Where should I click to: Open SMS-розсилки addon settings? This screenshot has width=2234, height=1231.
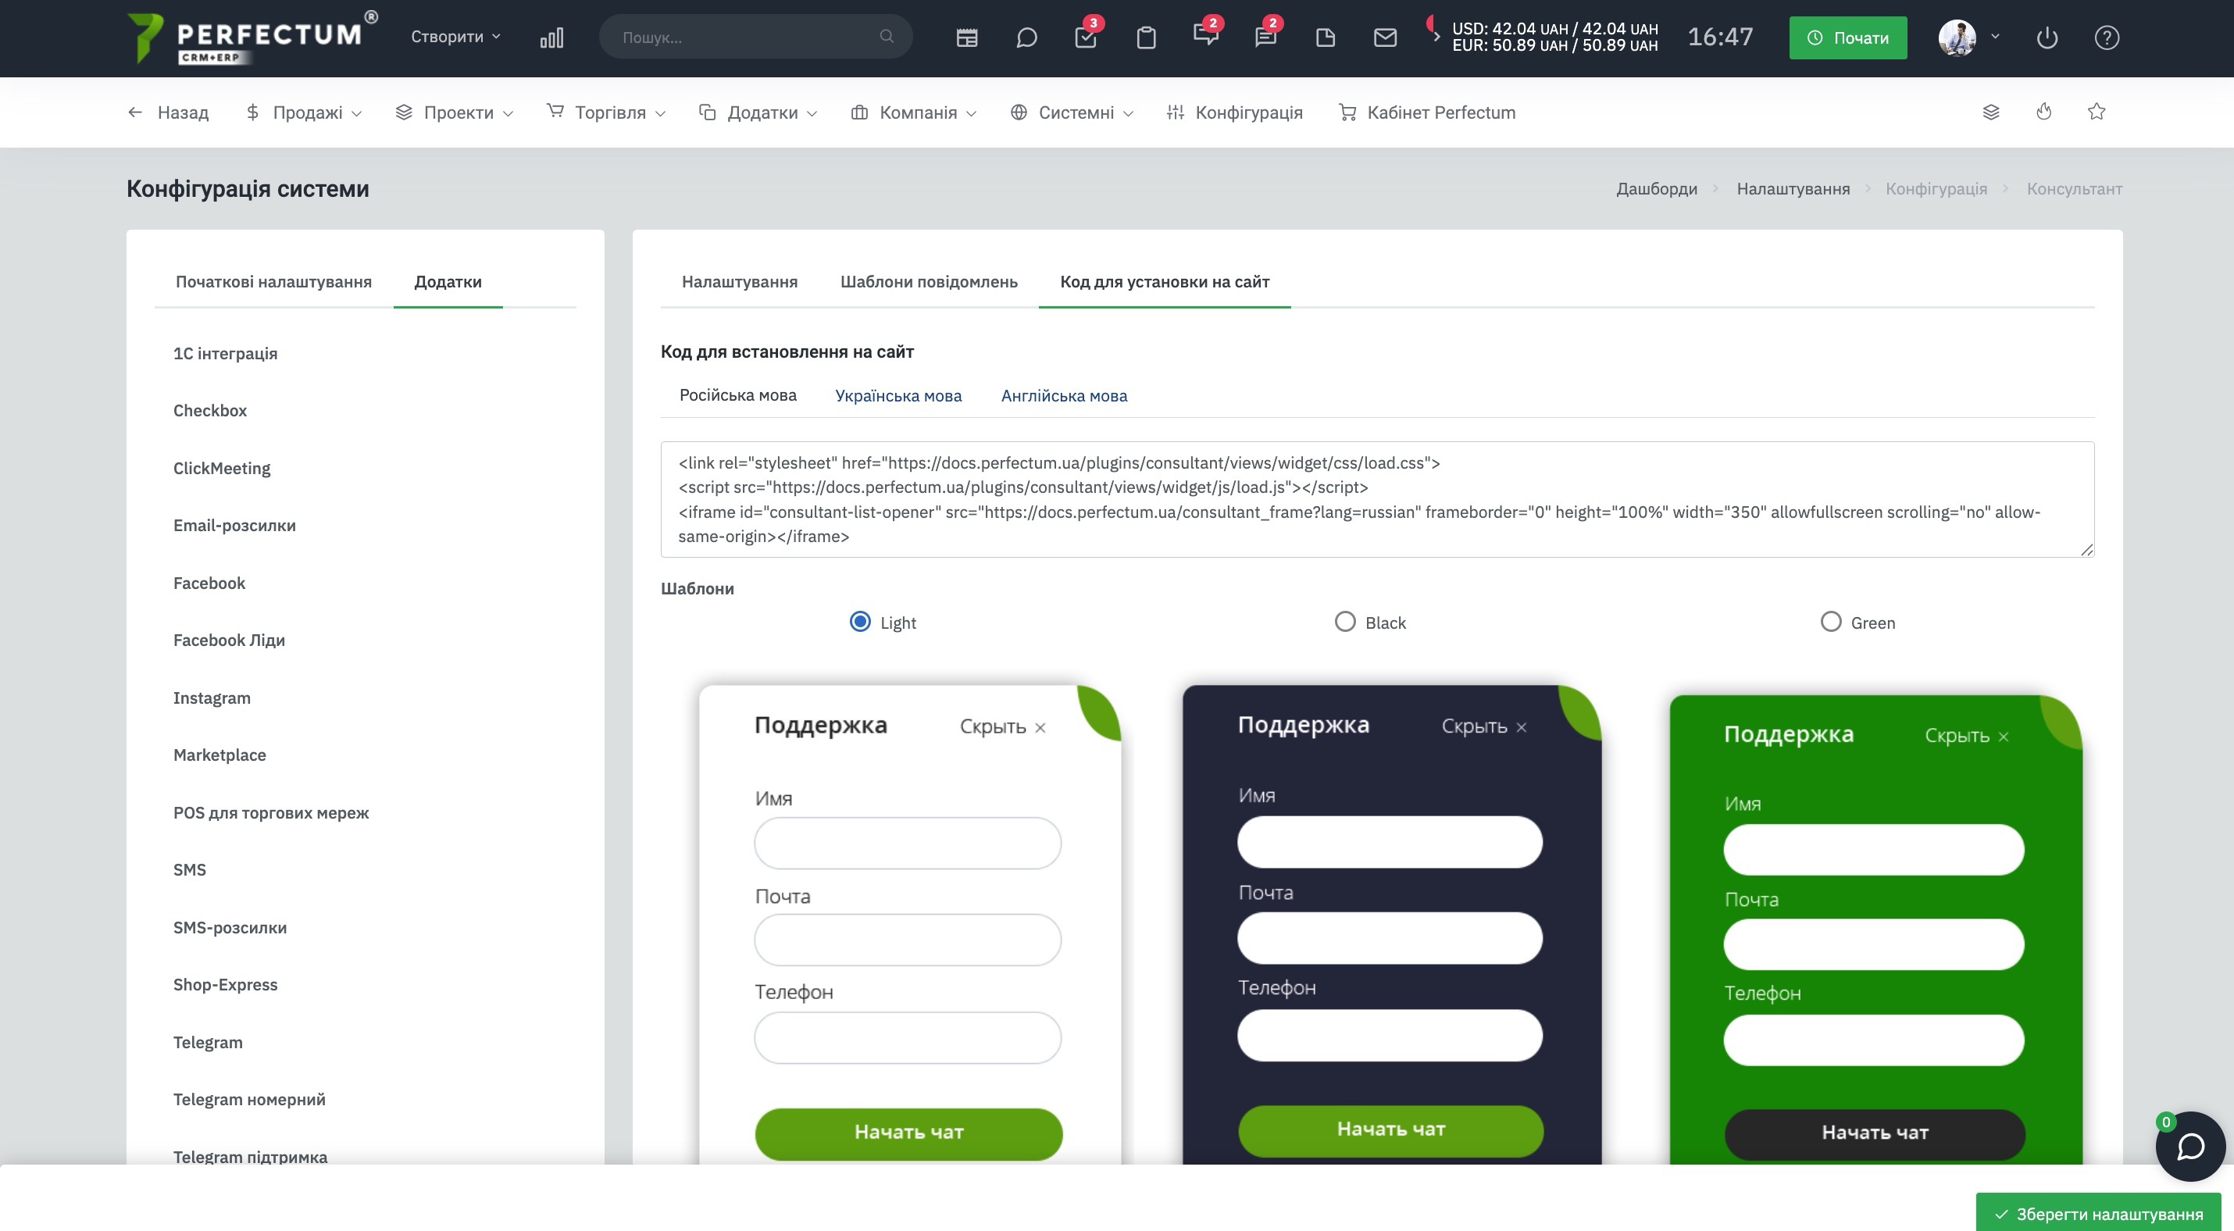point(230,926)
